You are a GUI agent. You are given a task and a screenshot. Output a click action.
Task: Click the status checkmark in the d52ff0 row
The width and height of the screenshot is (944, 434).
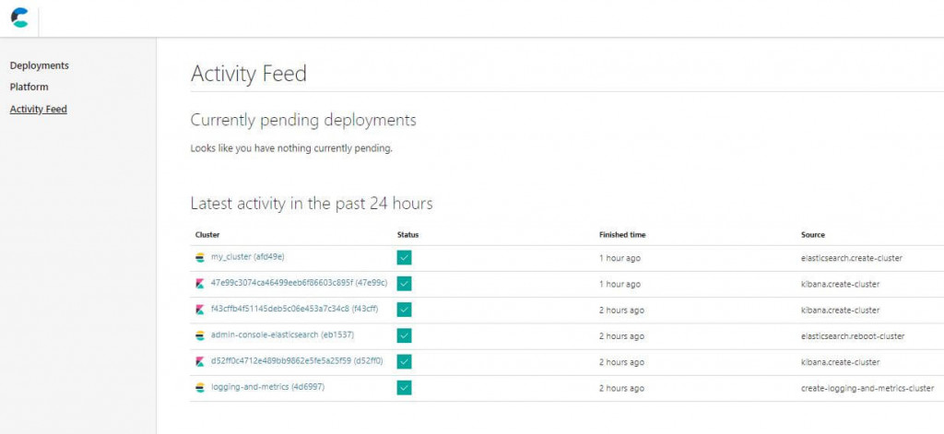pos(404,362)
